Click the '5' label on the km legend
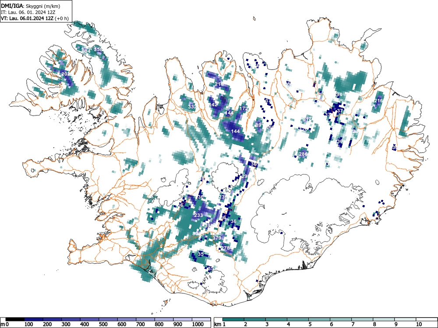This screenshot has height=328, width=438. [310, 324]
